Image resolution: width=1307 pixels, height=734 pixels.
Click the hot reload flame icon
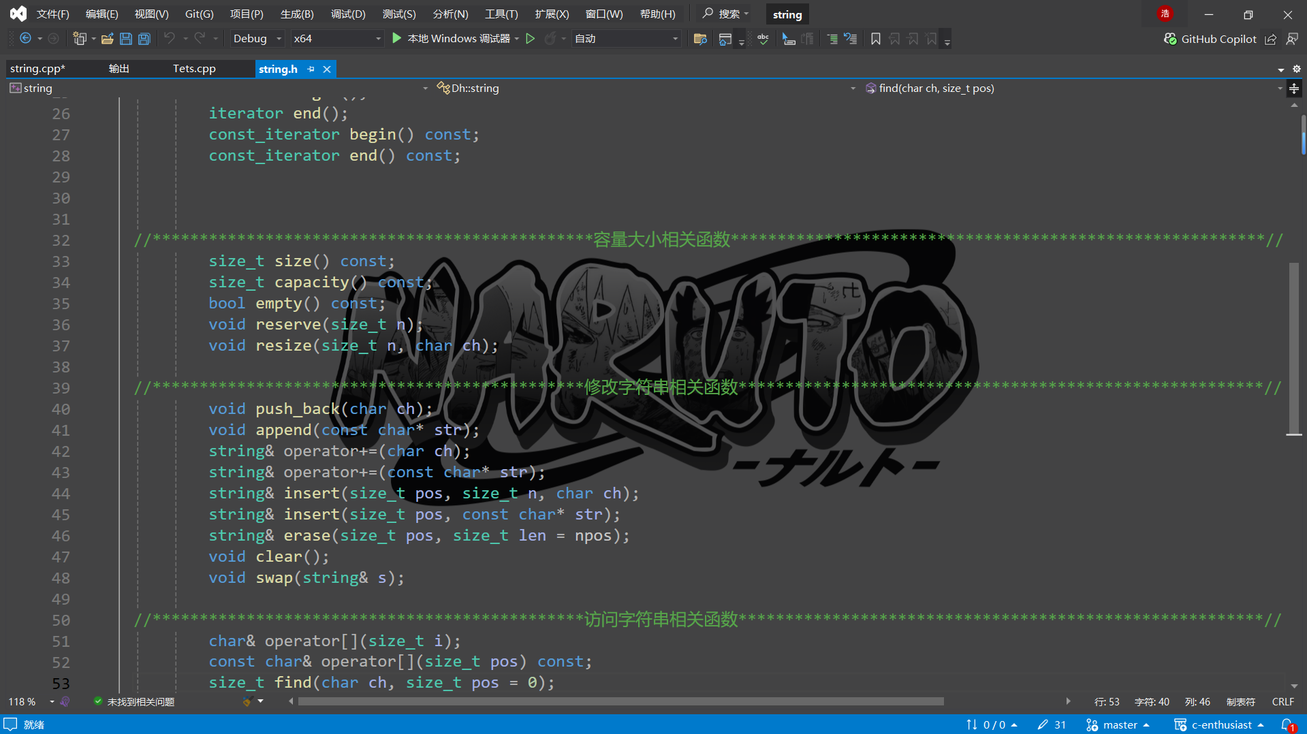550,39
